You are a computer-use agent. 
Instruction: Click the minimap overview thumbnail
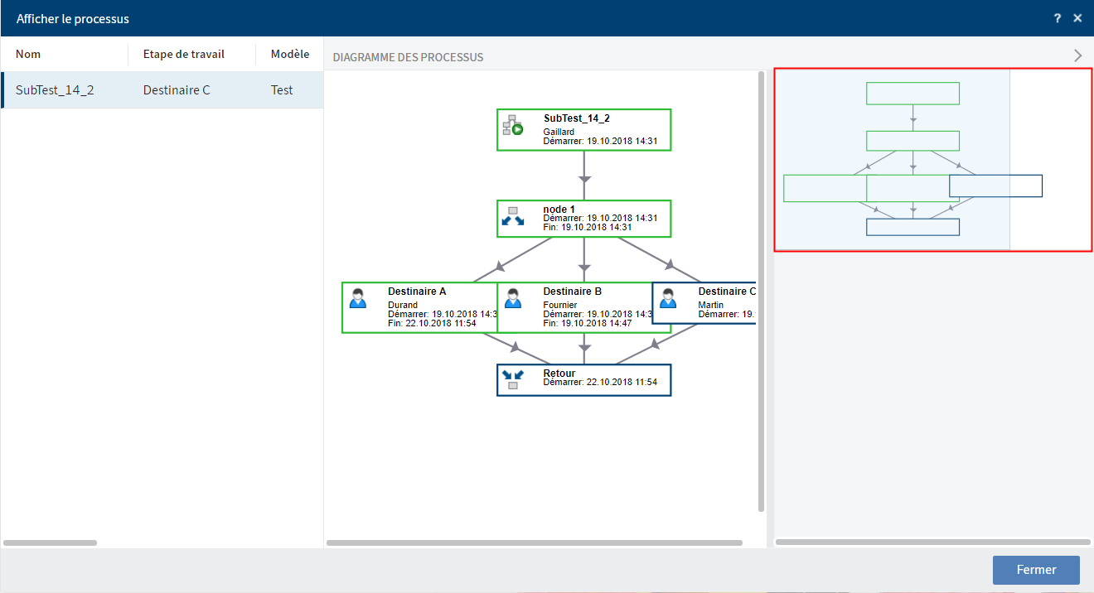tap(933, 159)
